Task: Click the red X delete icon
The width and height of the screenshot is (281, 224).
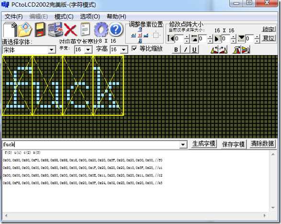Action: 70,30
